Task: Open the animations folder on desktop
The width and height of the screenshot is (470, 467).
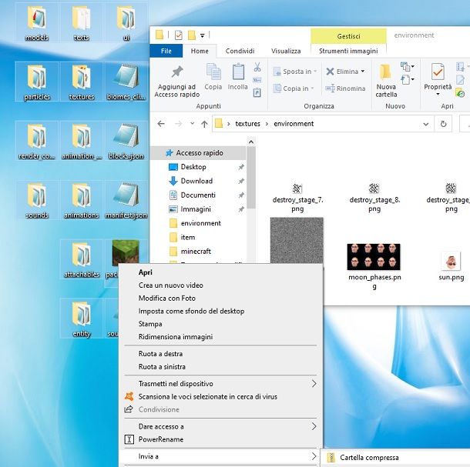Action: [x=81, y=200]
